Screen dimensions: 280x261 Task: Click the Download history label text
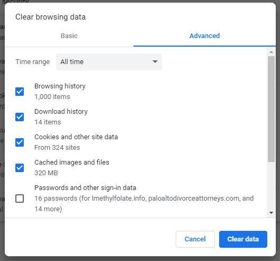[61, 112]
